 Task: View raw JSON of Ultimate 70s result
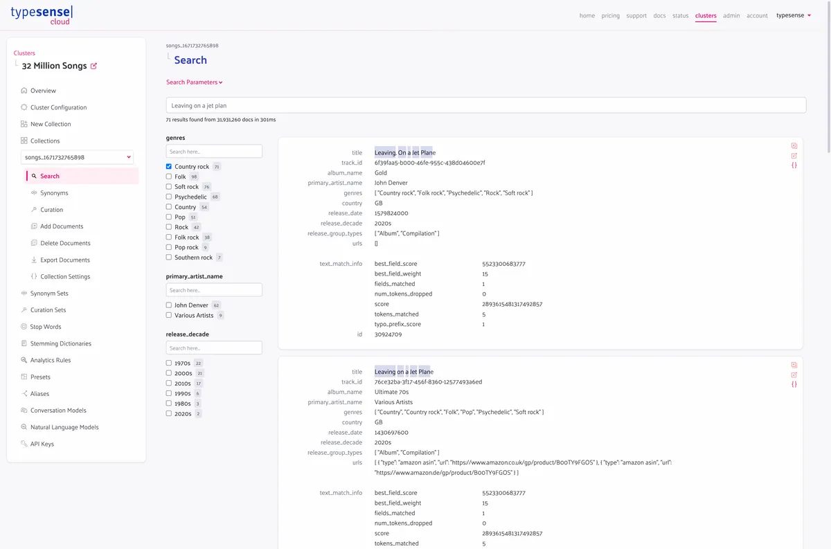(x=794, y=384)
